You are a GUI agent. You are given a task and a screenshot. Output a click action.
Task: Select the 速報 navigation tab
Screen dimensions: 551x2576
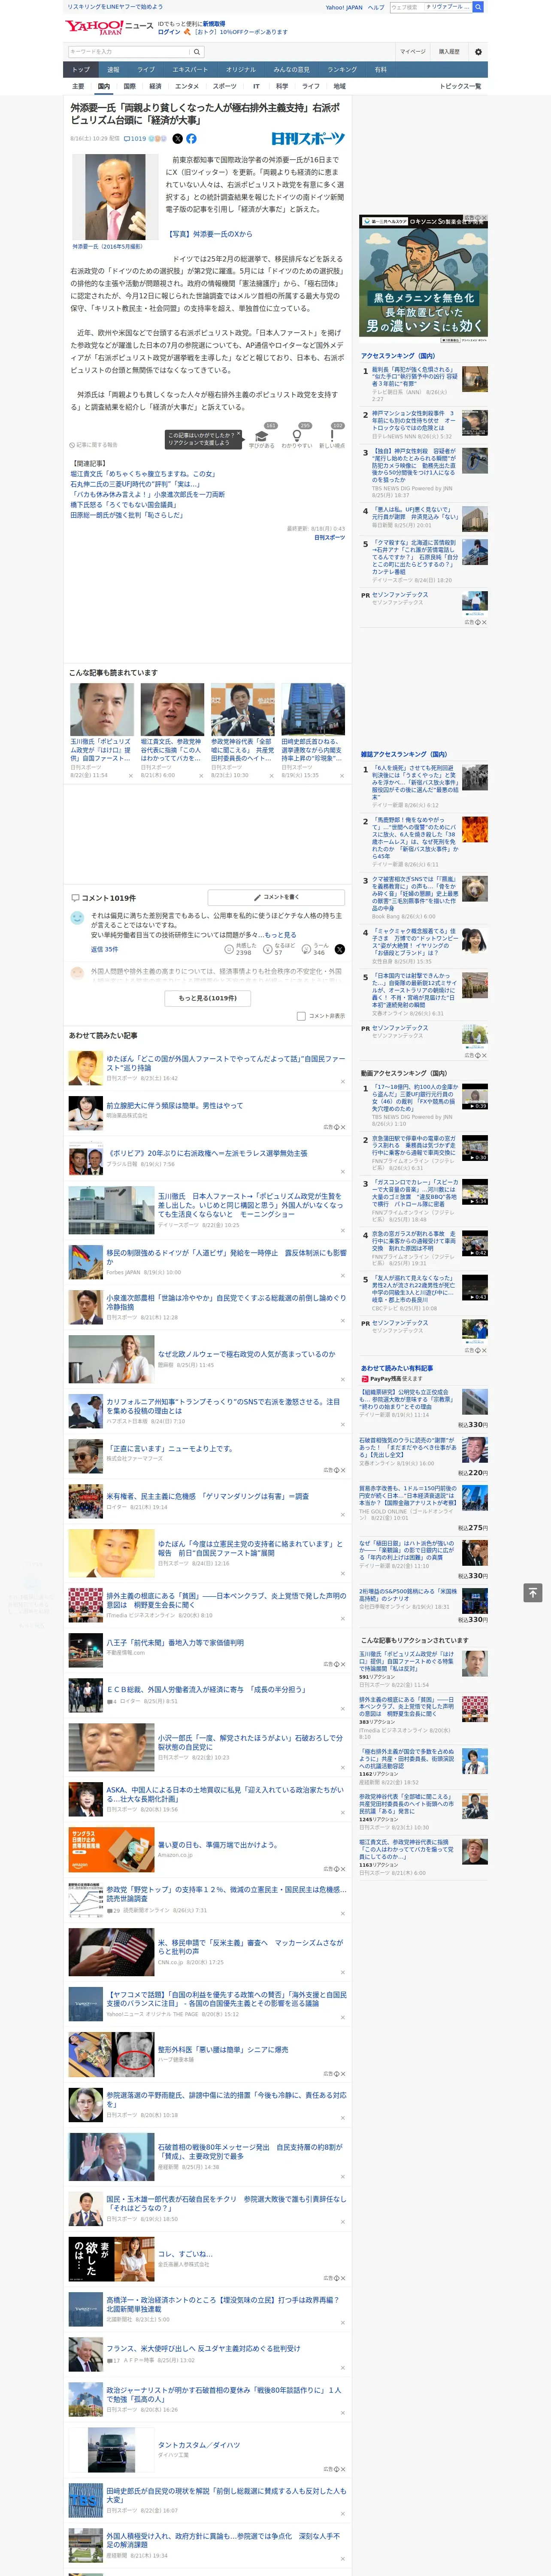113,70
